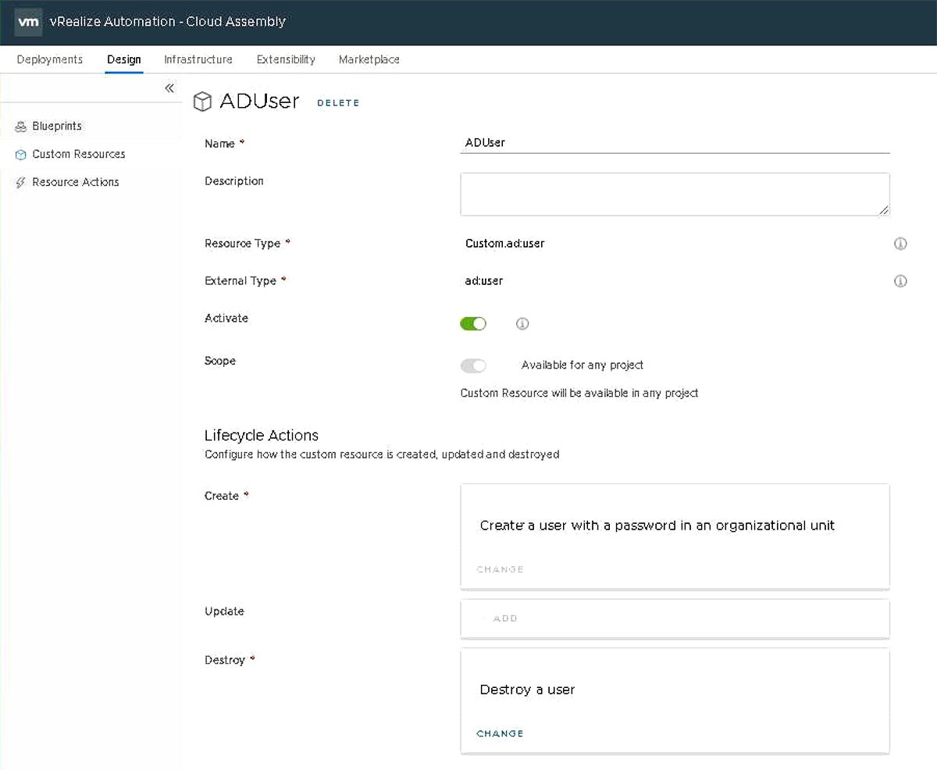View the Activate field's info tooltip icon
The image size is (937, 770).
tap(522, 323)
